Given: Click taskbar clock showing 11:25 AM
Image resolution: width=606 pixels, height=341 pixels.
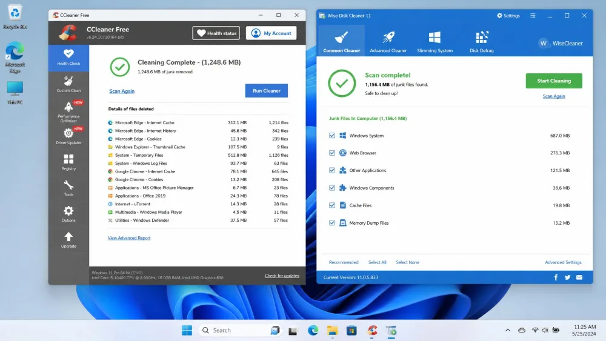Looking at the screenshot, I should click(585, 330).
